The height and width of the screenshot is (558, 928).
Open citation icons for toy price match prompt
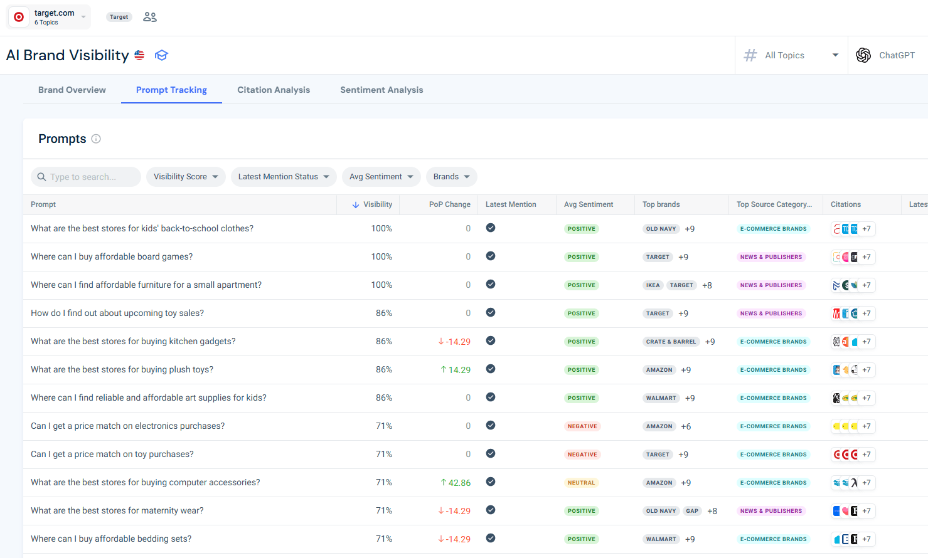click(853, 455)
